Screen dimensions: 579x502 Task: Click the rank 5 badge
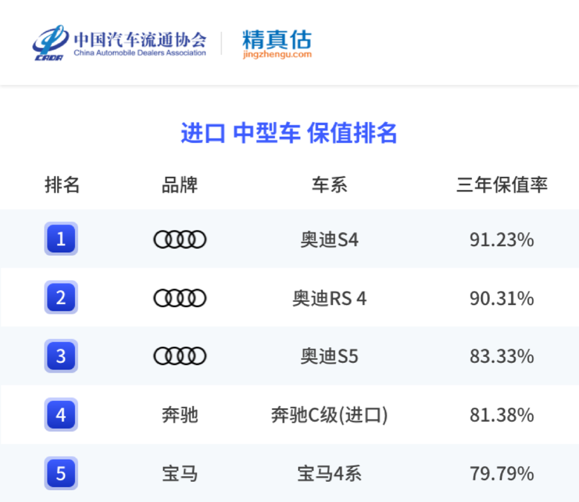pyautogui.click(x=61, y=473)
